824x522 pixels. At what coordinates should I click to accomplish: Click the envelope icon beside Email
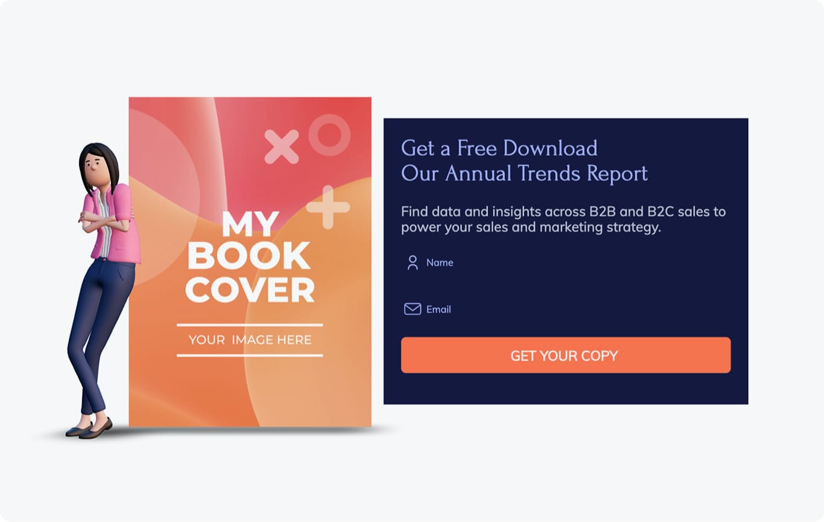pyautogui.click(x=413, y=309)
